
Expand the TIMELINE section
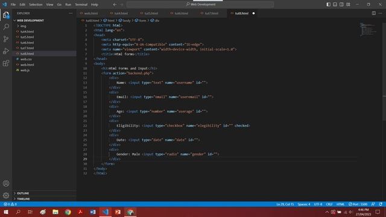[44, 199]
